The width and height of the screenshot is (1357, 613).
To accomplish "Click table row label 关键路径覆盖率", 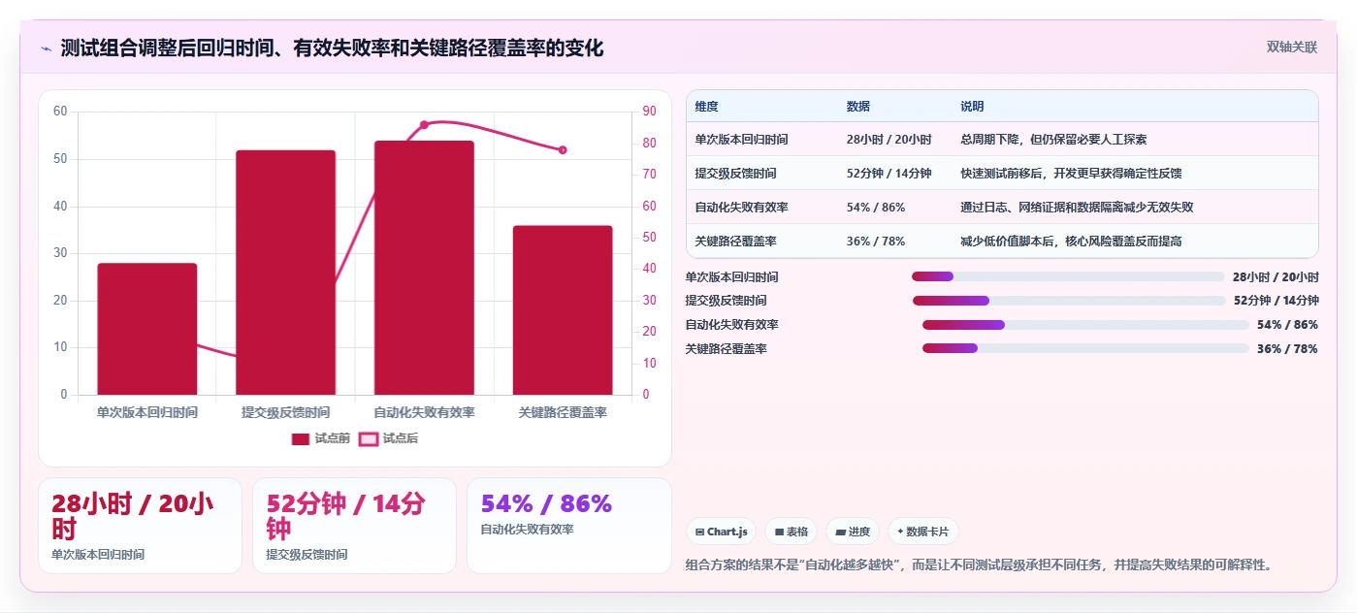I will [x=735, y=242].
